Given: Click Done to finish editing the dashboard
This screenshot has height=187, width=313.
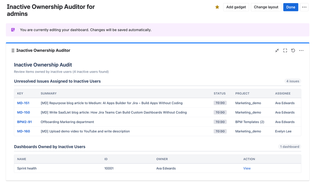Looking at the screenshot, I should tap(291, 7).
